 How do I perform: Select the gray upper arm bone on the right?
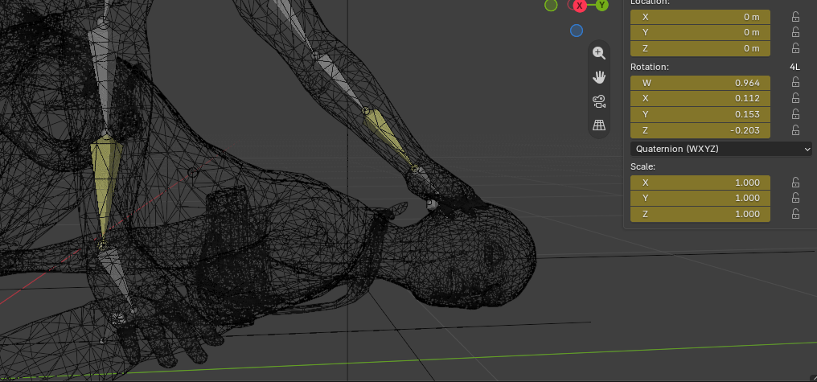click(339, 78)
